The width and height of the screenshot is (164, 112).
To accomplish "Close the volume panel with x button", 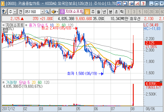I will pyautogui.click(x=161, y=82).
